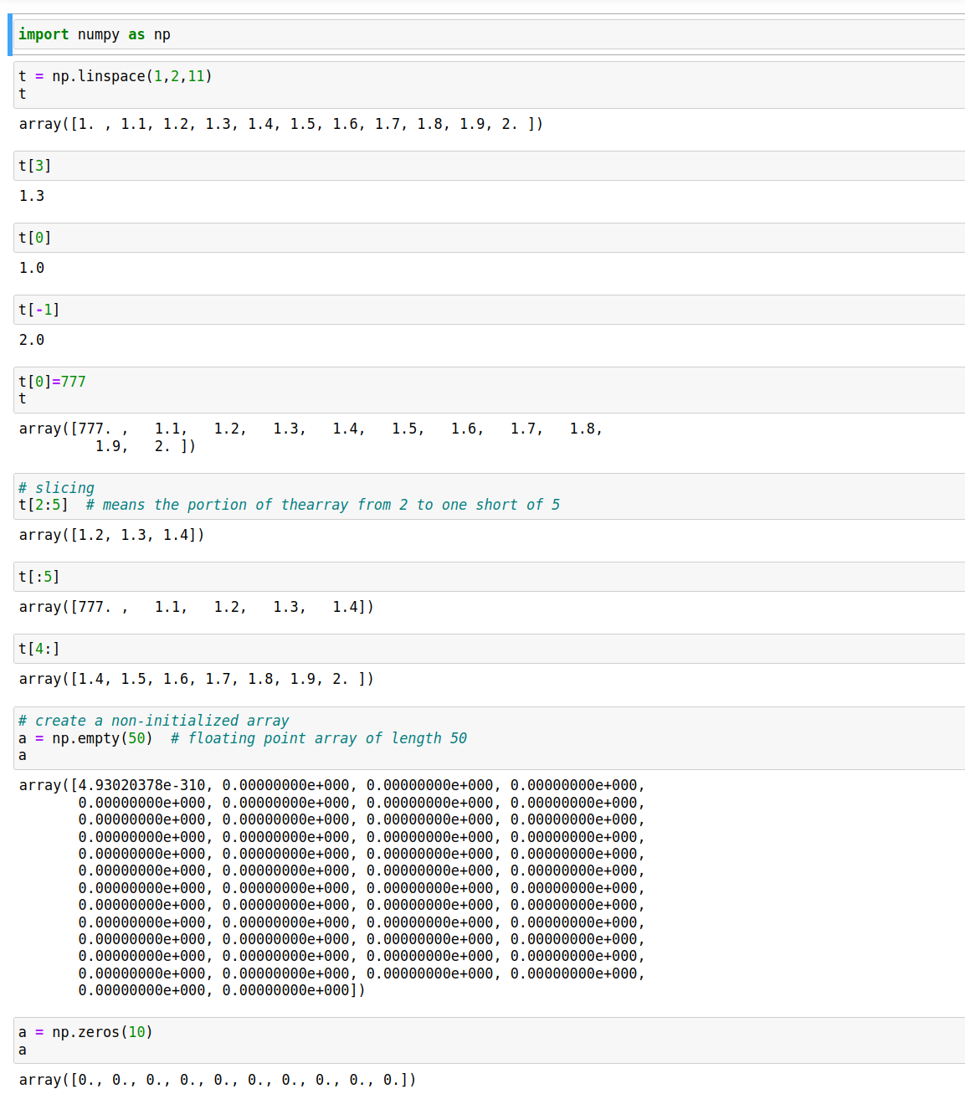
Task: Select the t[4:] code cell
Action: coord(490,649)
